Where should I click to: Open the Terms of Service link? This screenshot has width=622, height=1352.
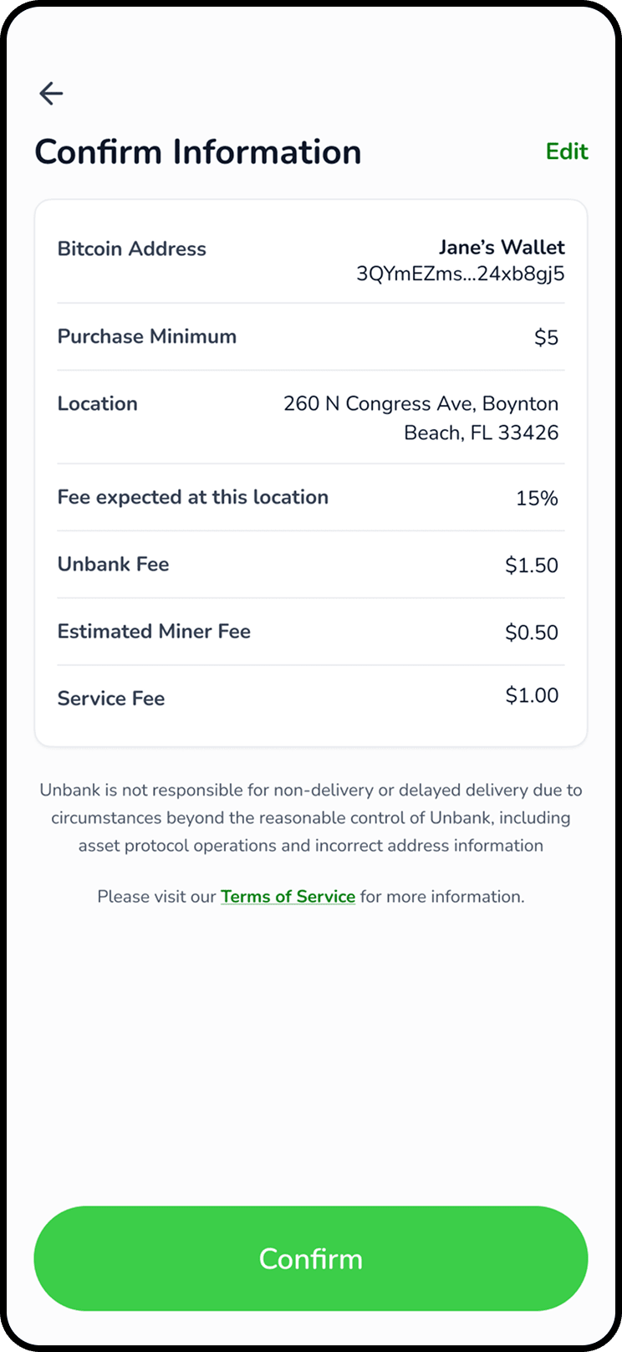[288, 896]
